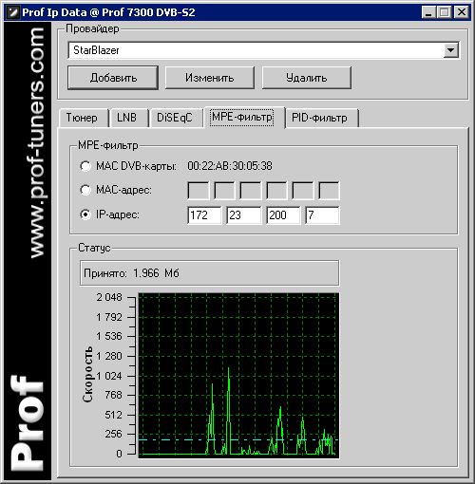Viewport: 475px width, 484px height.
Task: Click the Принято: 1.966 Мб status text
Action: (131, 273)
